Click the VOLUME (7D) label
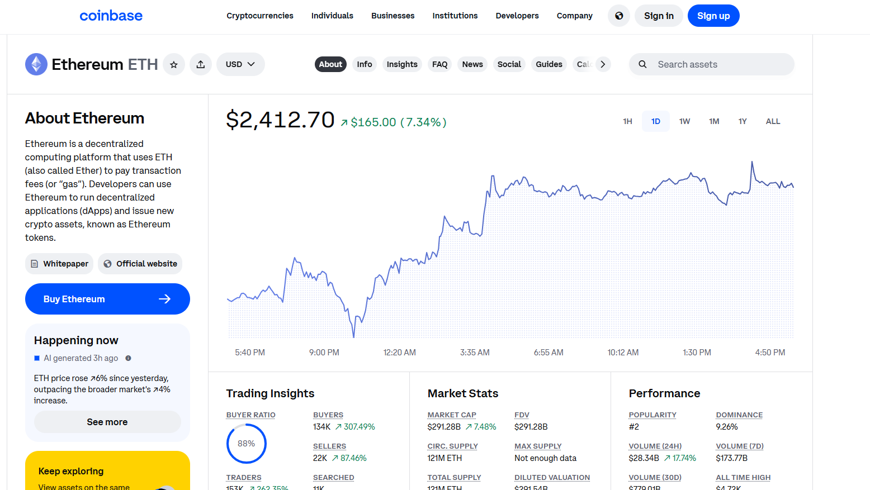Screen dimensions: 870x490 coord(740,446)
